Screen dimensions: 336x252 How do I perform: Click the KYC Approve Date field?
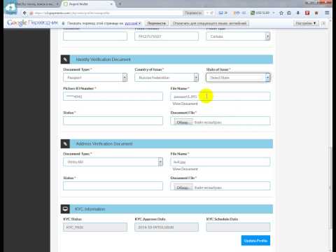pyautogui.click(x=167, y=227)
